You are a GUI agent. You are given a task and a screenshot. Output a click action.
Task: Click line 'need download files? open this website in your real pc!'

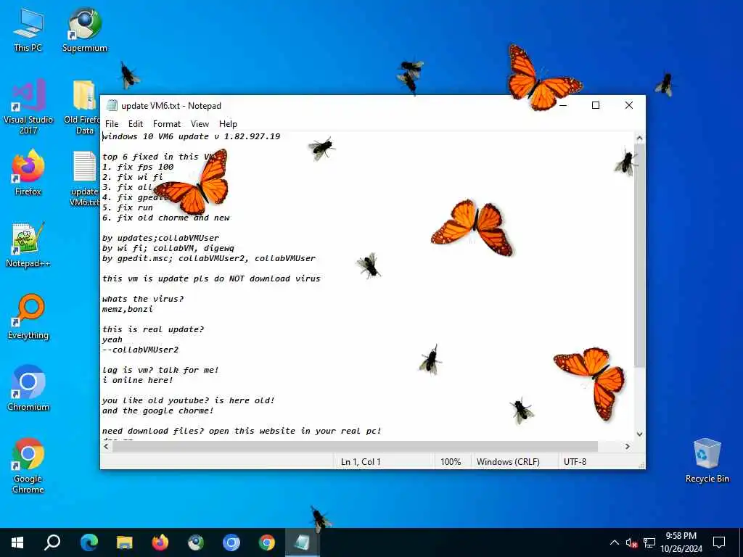242,431
